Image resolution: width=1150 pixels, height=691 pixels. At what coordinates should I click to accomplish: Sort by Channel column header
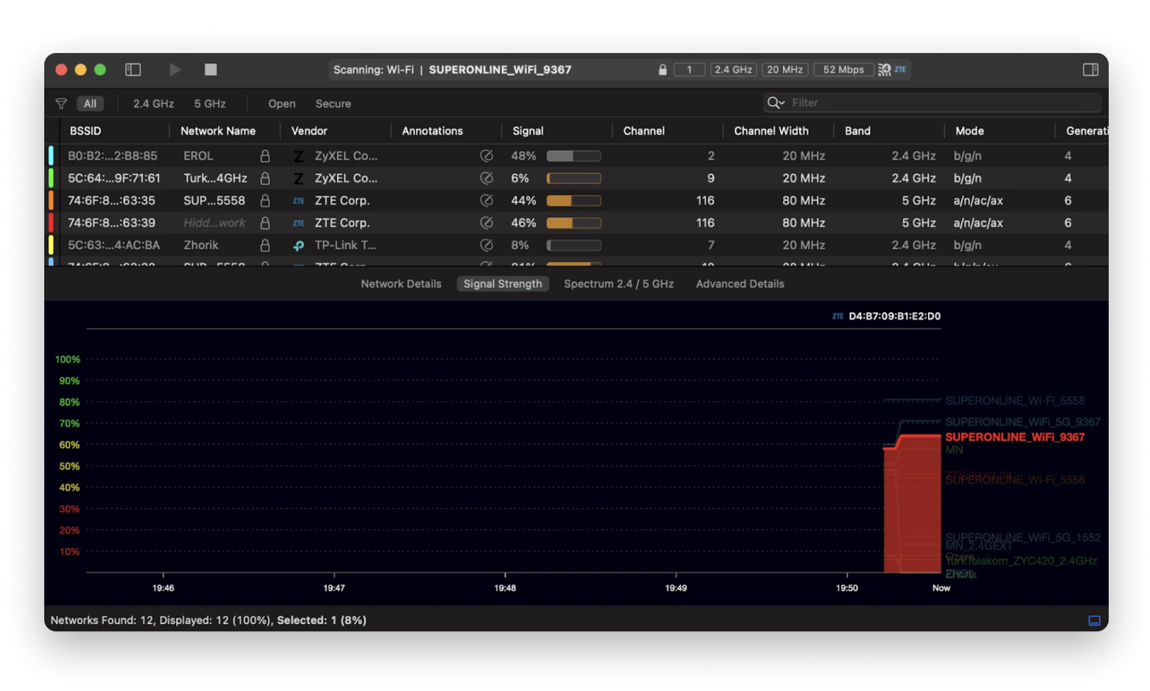644,130
